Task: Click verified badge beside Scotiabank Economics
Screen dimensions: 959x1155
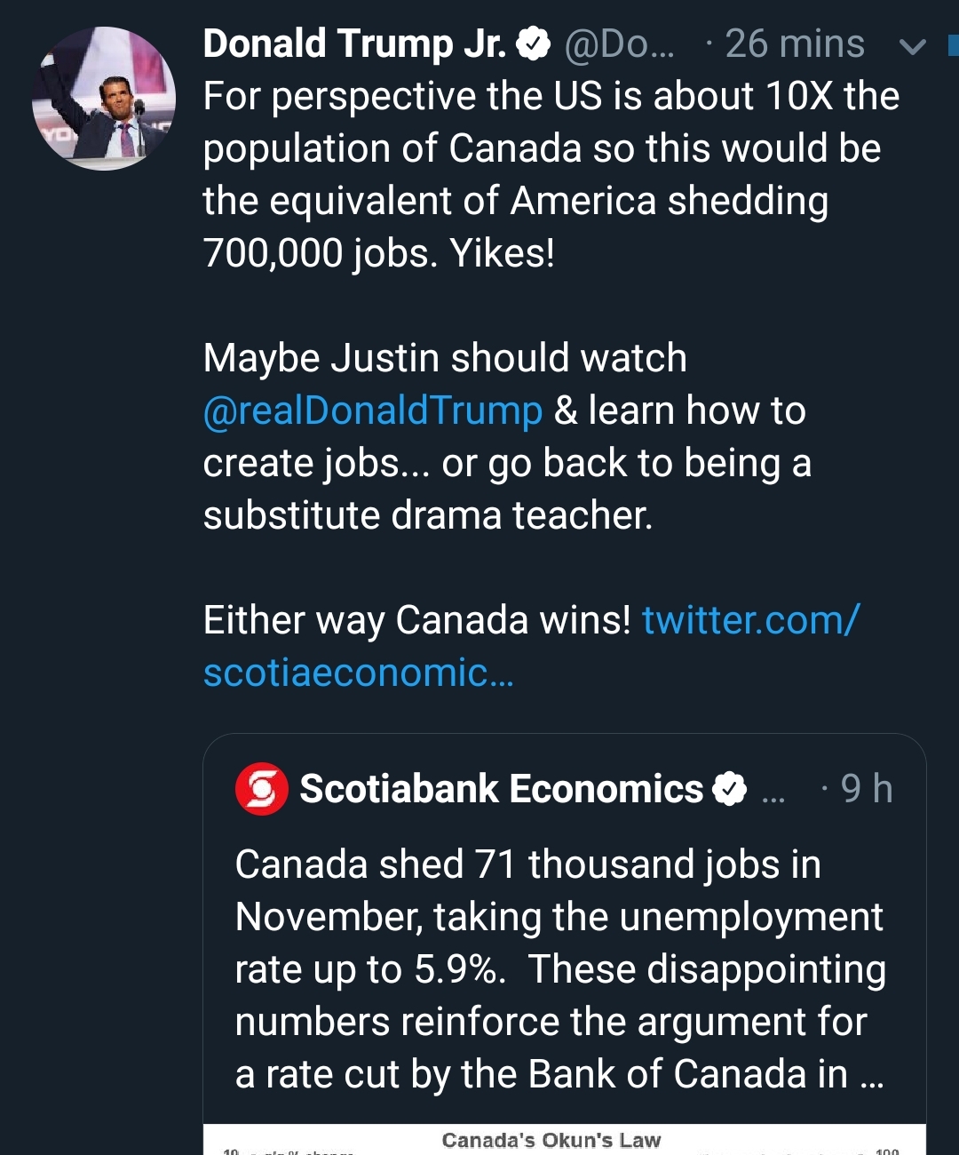Action: pyautogui.click(x=730, y=789)
